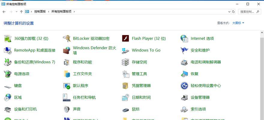The height and width of the screenshot is (120, 264).
Task: Open 任务栏和导航 icon
Action: [x=67, y=97]
